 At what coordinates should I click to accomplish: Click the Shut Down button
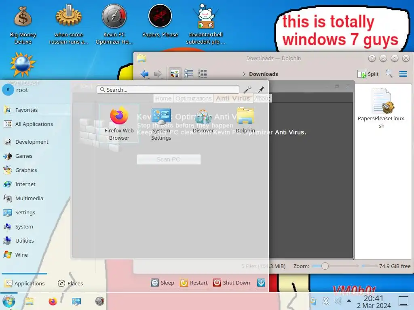tap(231, 283)
